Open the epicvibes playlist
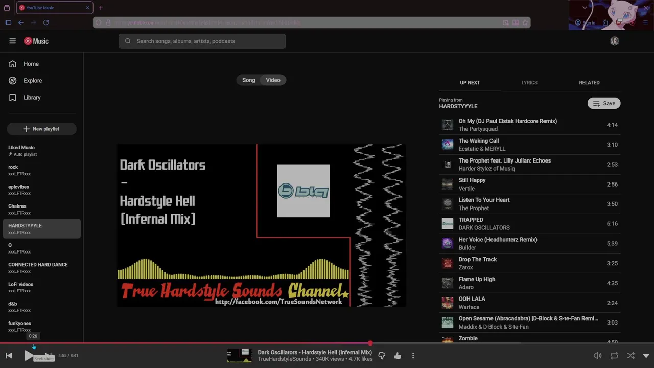 coord(42,190)
